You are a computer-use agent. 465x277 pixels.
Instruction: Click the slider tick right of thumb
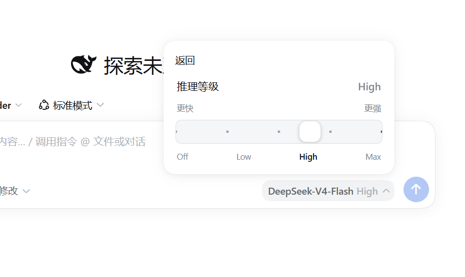point(330,132)
